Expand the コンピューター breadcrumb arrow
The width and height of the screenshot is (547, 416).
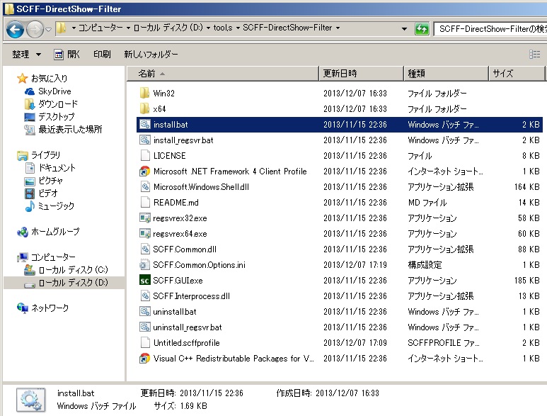point(128,28)
